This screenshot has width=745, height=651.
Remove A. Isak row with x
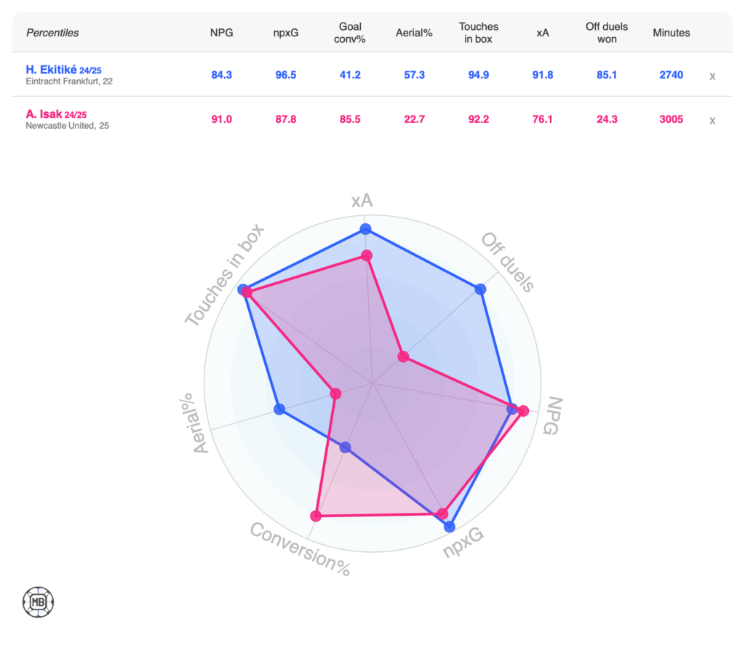(712, 120)
